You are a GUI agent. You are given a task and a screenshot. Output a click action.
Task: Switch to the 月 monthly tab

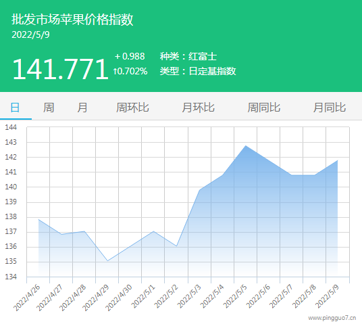click(82, 108)
